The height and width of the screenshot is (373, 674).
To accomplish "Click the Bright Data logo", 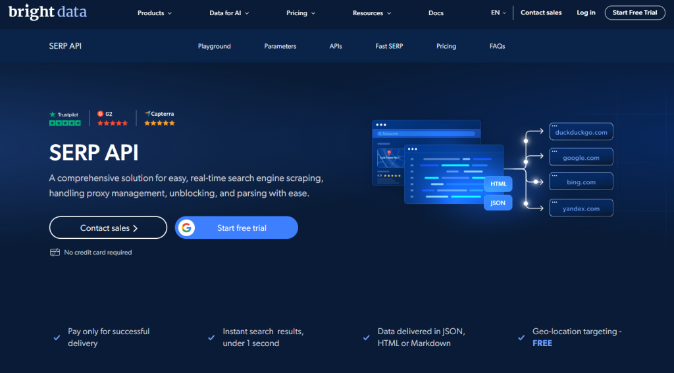I will tap(47, 12).
